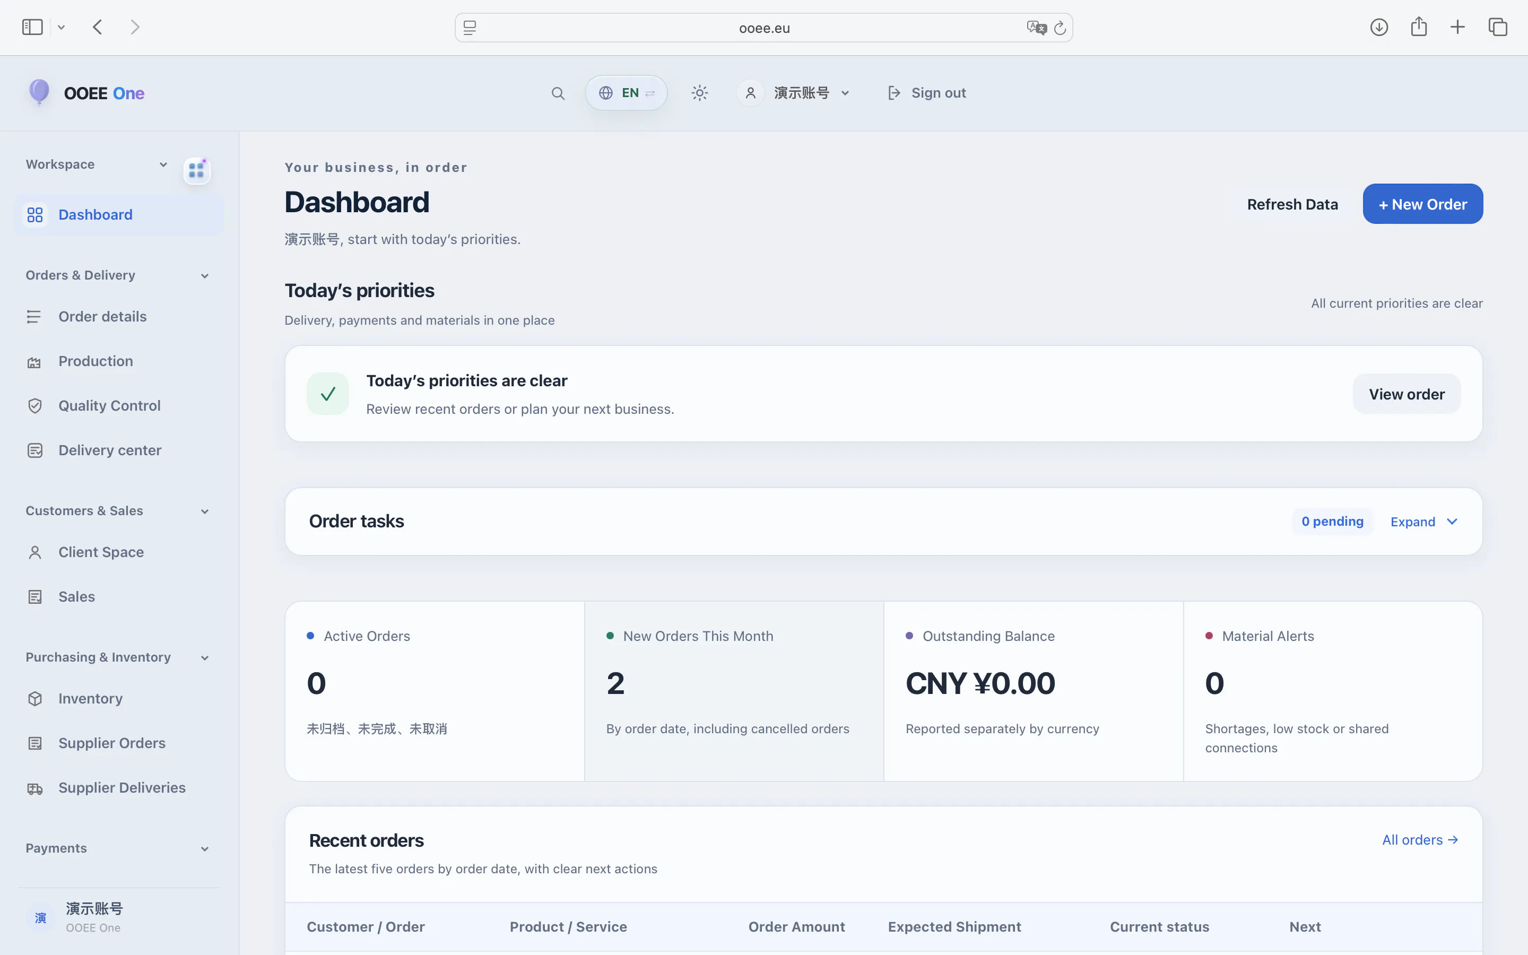Show browser tab overview icon
Image resolution: width=1528 pixels, height=955 pixels.
(x=1498, y=27)
